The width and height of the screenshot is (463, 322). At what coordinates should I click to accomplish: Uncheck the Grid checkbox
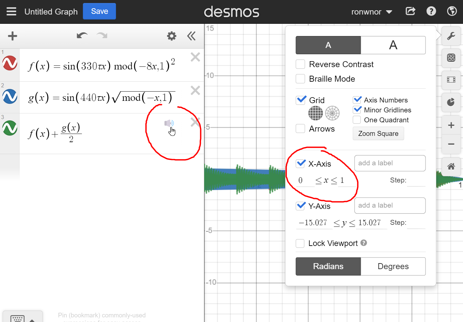(300, 100)
